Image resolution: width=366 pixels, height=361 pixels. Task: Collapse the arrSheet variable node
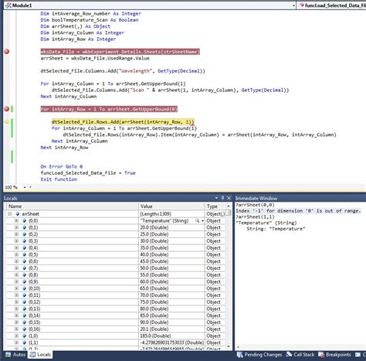tap(10, 214)
